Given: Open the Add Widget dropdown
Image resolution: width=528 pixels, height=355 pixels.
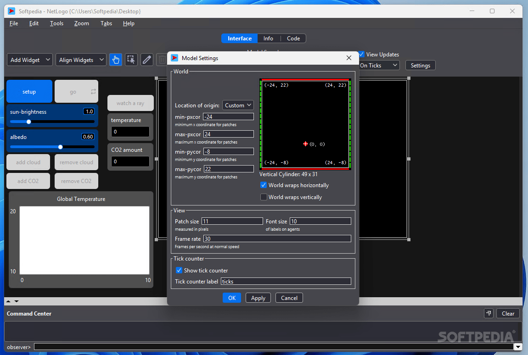Looking at the screenshot, I should pos(30,60).
